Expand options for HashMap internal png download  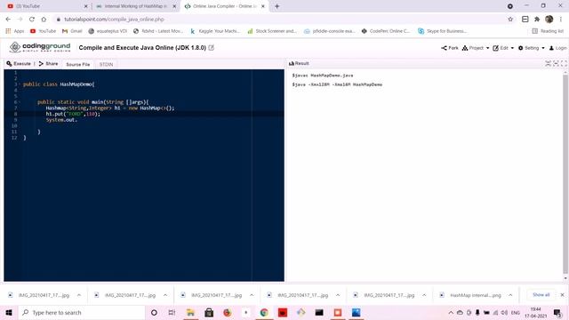[x=510, y=295]
